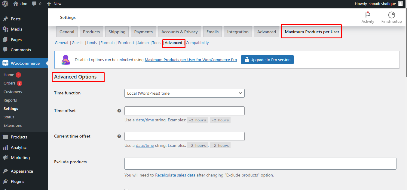Open WooCommerce Extensions submenu

pyautogui.click(x=13, y=125)
